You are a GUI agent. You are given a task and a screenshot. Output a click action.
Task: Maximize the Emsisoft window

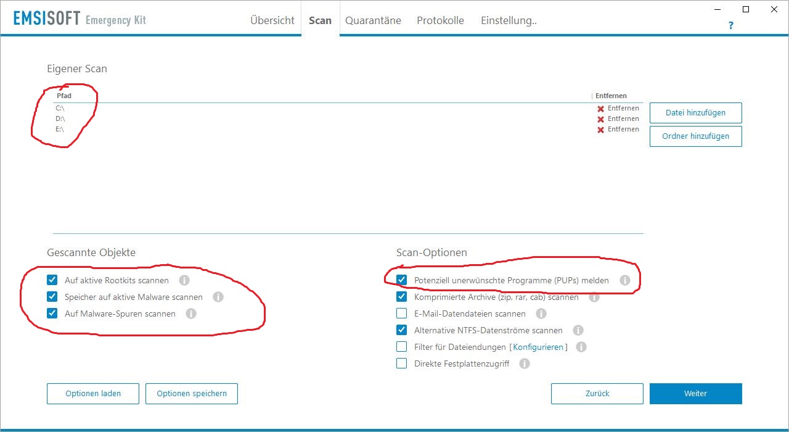click(x=746, y=9)
